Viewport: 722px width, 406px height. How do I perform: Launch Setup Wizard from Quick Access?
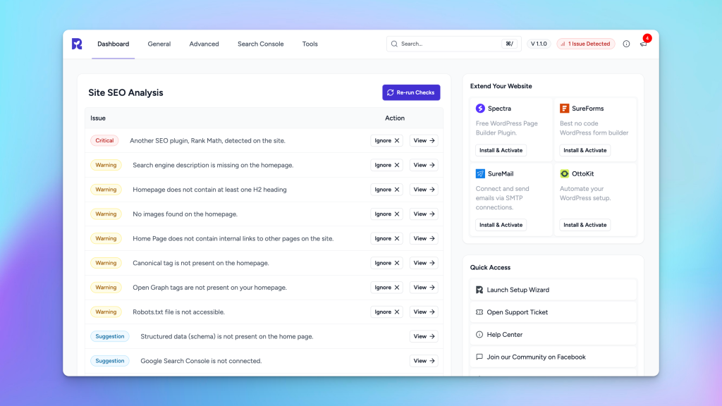[x=553, y=290]
